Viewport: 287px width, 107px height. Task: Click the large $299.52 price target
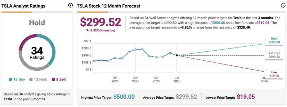point(101,22)
